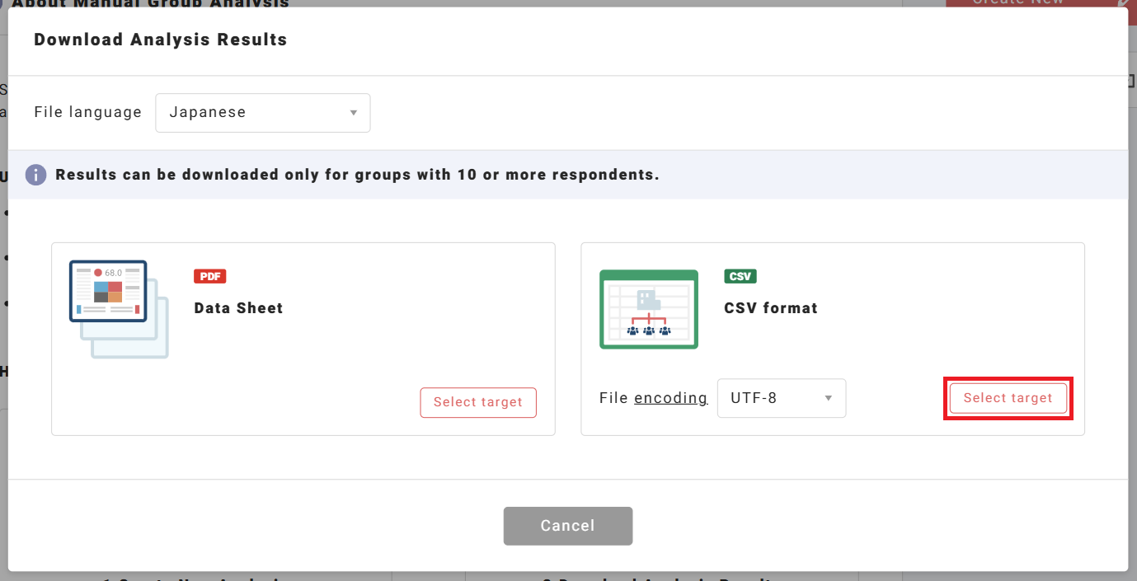1137x581 pixels.
Task: Click the red PDF badge
Action: (210, 276)
